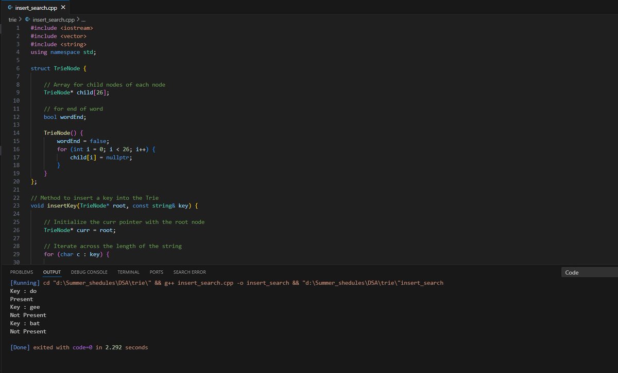Click the 'trie' folder breadcrumb
The width and height of the screenshot is (618, 373).
(x=13, y=20)
